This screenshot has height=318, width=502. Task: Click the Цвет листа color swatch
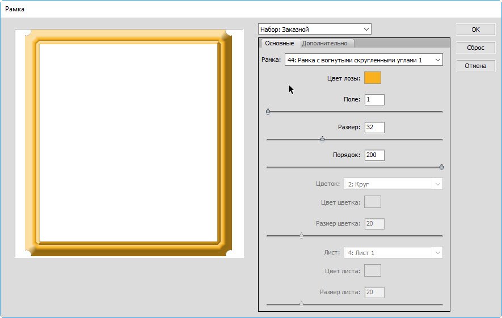coord(373,270)
